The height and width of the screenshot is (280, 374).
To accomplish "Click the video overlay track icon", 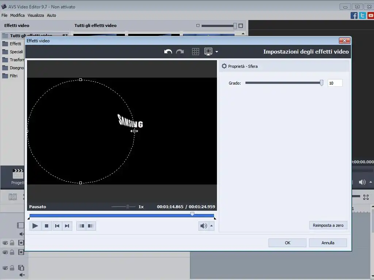I will [21, 268].
